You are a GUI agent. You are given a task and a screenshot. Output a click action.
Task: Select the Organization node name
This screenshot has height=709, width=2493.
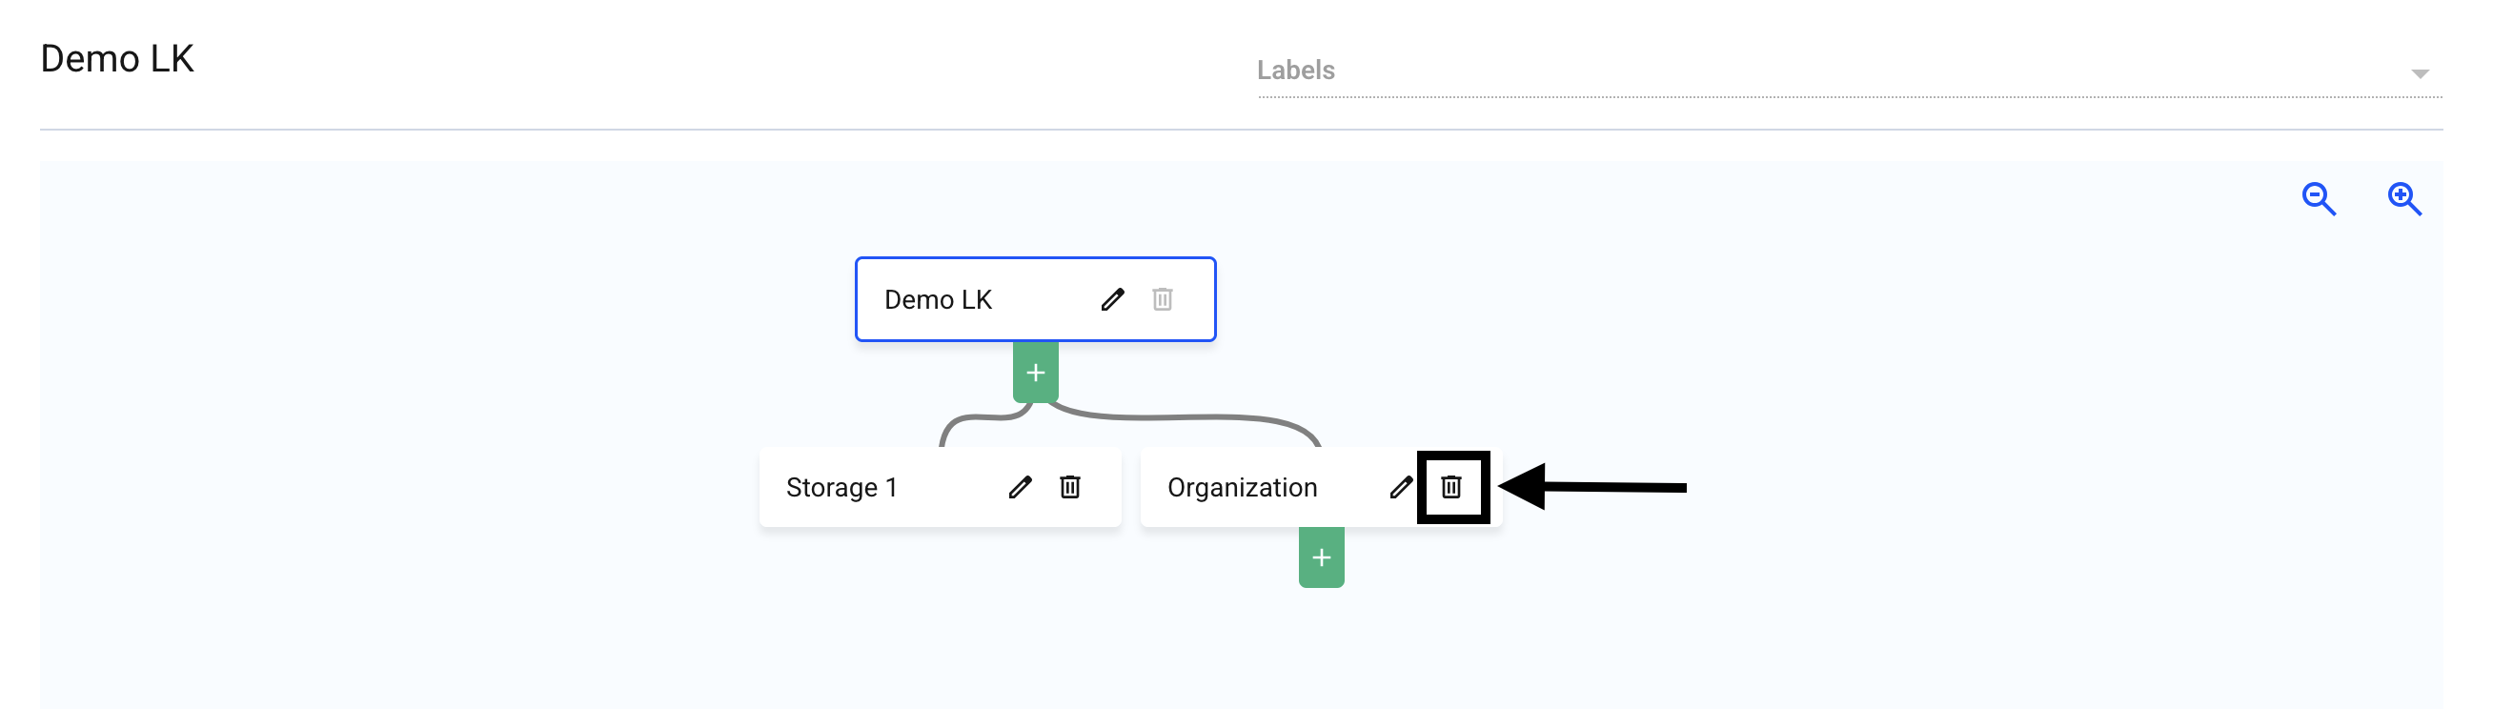(1242, 488)
